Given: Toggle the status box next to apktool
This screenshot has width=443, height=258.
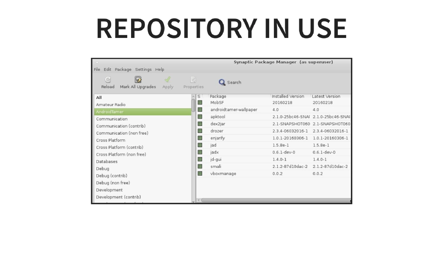Looking at the screenshot, I should 200,116.
